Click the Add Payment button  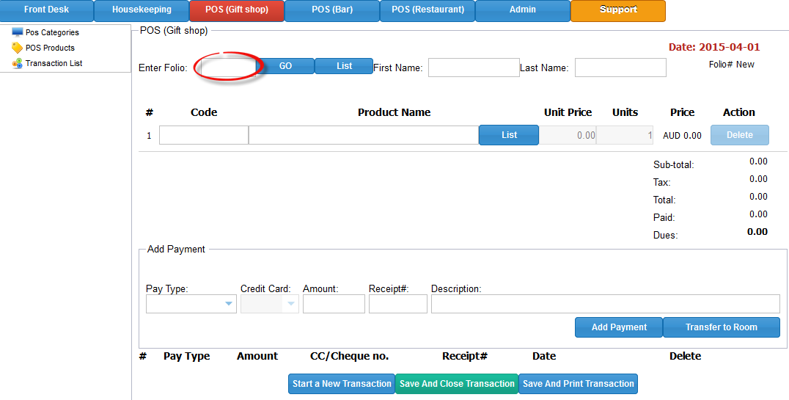pyautogui.click(x=618, y=327)
